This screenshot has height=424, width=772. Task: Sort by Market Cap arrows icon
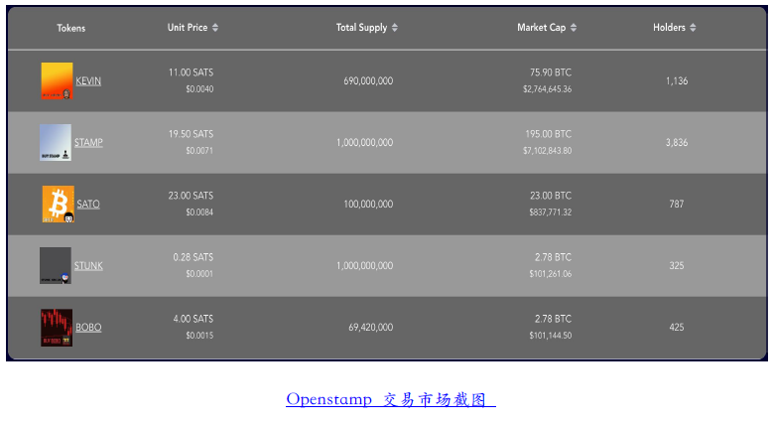pos(574,28)
